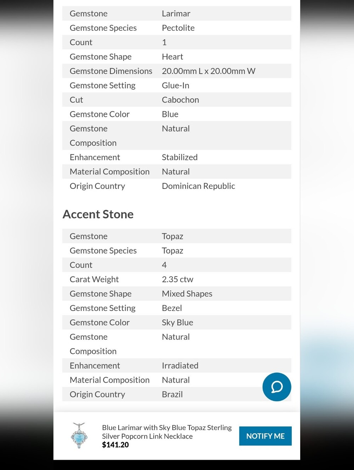Select the 20.00mm gemstone dimensions value

[x=209, y=71]
